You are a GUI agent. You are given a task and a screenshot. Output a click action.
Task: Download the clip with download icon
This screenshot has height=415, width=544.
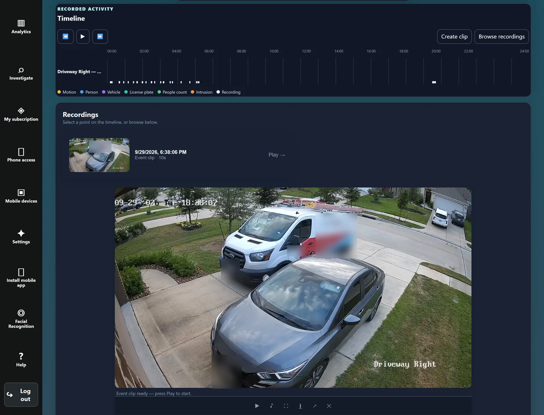point(300,406)
